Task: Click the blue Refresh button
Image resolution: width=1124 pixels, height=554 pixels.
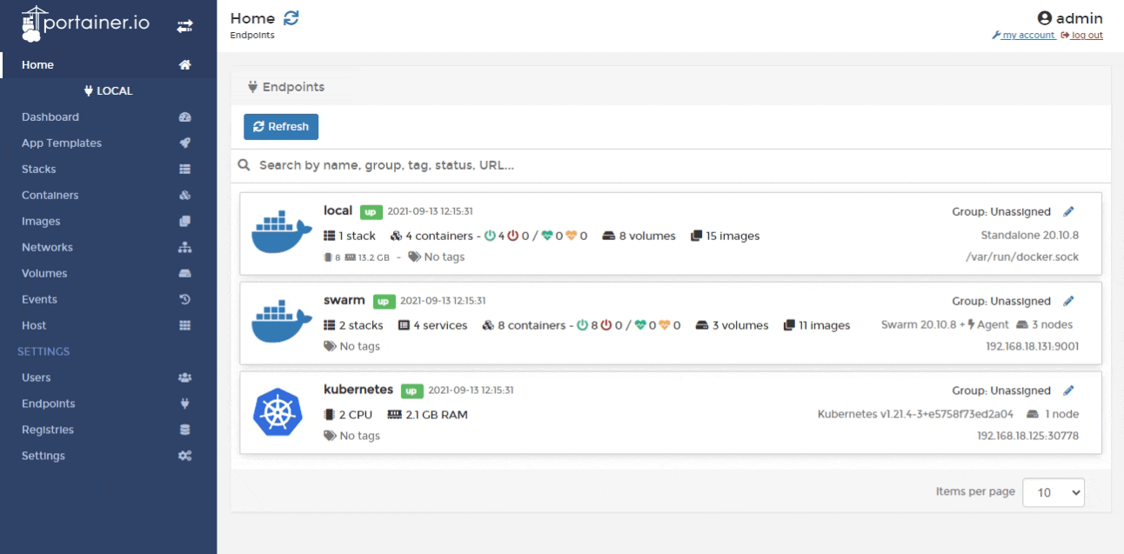Action: tap(281, 127)
